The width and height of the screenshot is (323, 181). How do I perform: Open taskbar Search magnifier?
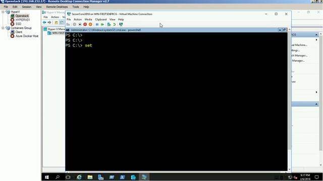(58, 177)
